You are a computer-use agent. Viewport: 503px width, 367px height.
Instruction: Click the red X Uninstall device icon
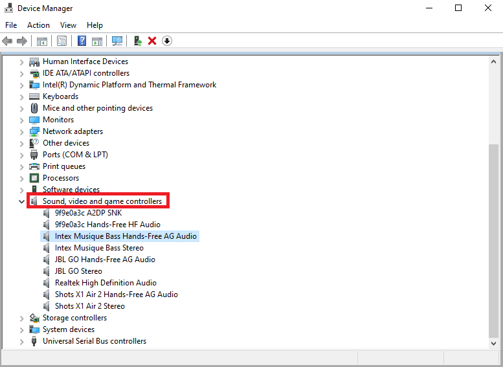pos(152,41)
